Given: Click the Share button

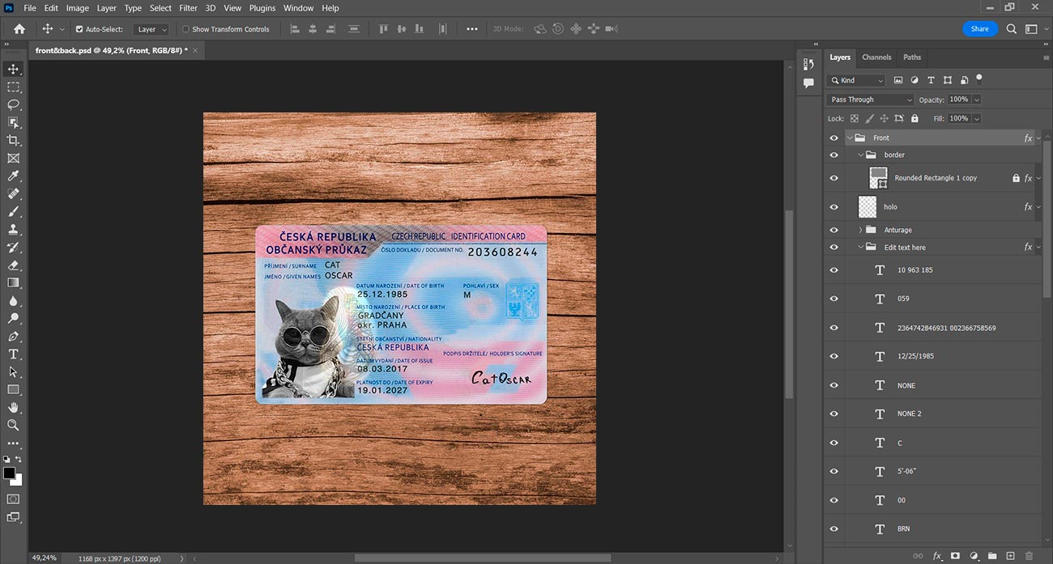Looking at the screenshot, I should tap(980, 28).
